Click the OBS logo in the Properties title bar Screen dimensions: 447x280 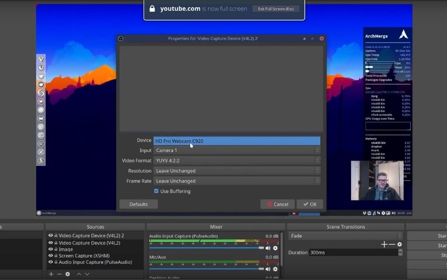tap(121, 39)
